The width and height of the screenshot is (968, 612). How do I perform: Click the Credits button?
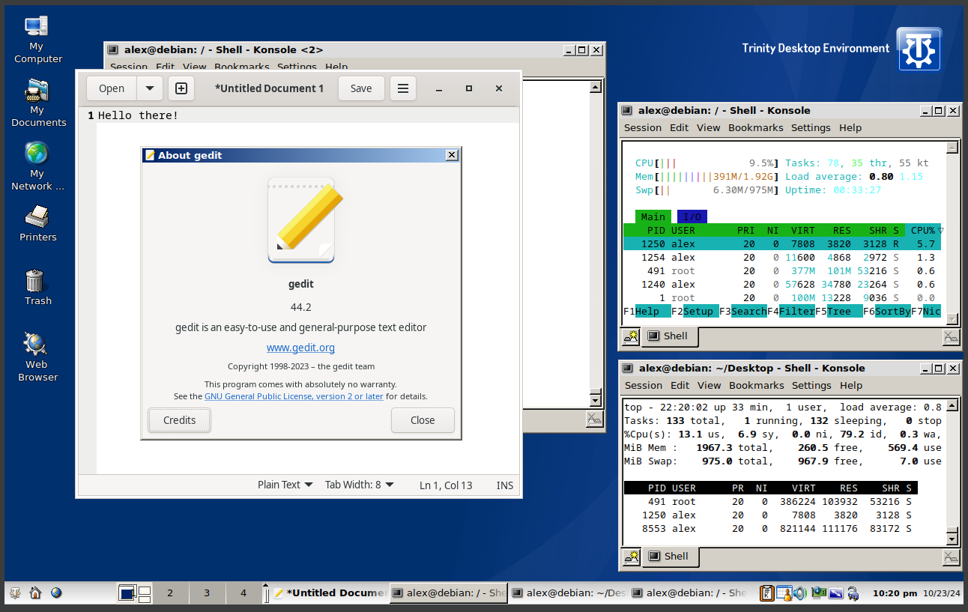180,420
